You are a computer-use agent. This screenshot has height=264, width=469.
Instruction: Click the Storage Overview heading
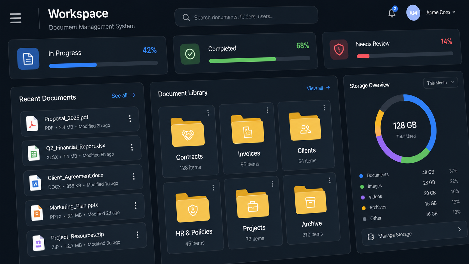(x=370, y=85)
